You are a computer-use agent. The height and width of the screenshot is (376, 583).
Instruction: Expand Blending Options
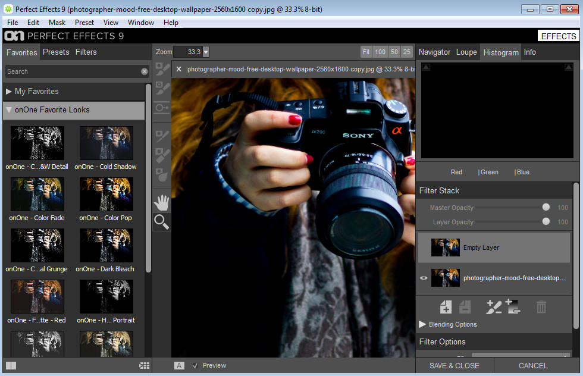point(423,324)
